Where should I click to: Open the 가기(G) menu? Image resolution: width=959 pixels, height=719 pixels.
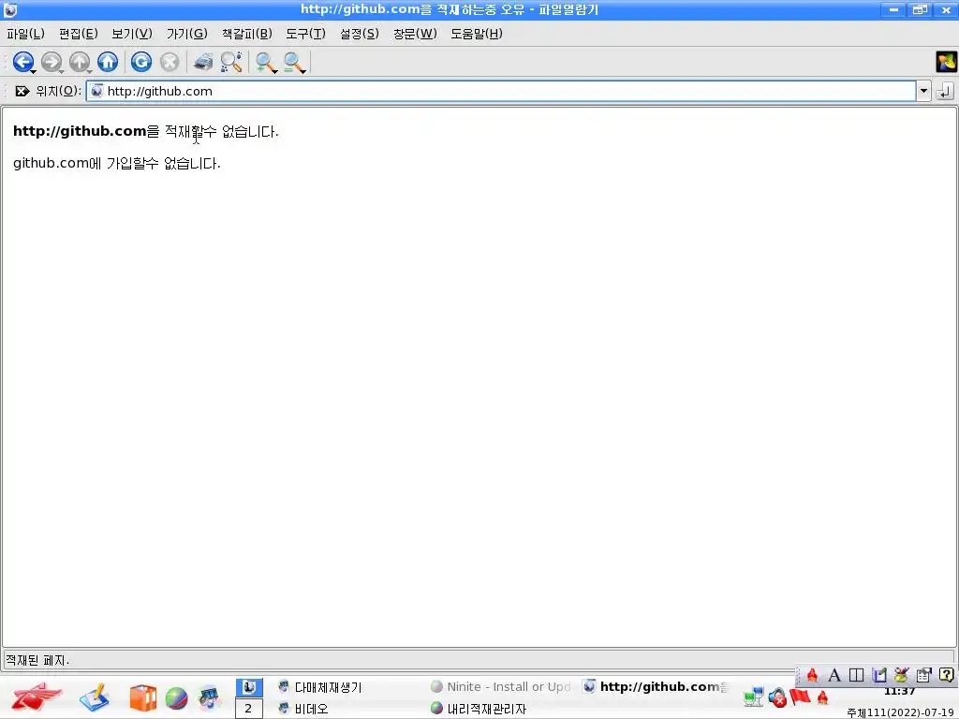point(187,34)
